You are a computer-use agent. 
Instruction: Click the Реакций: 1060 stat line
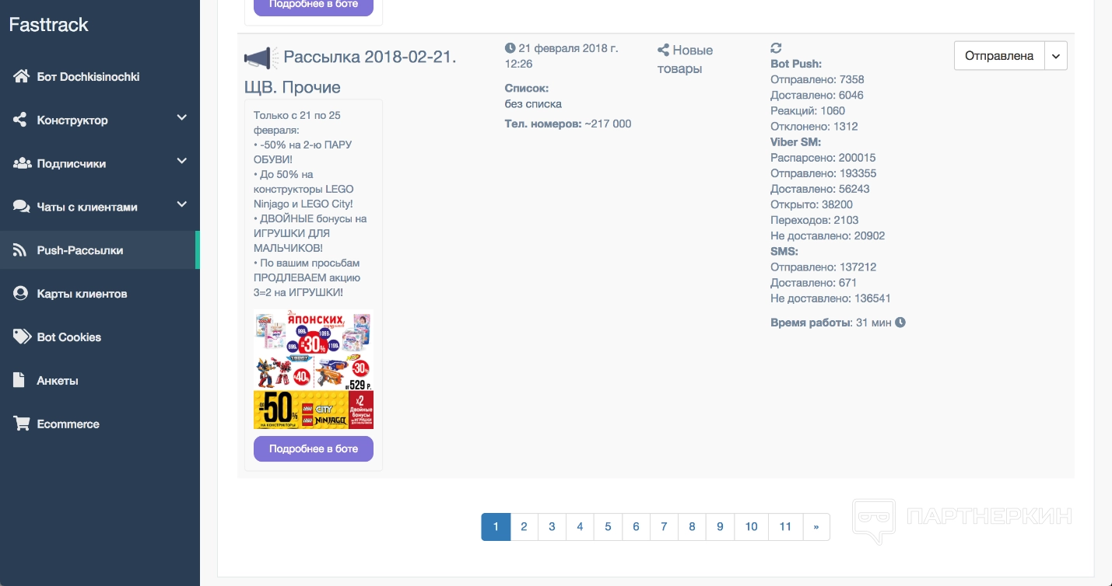point(808,111)
